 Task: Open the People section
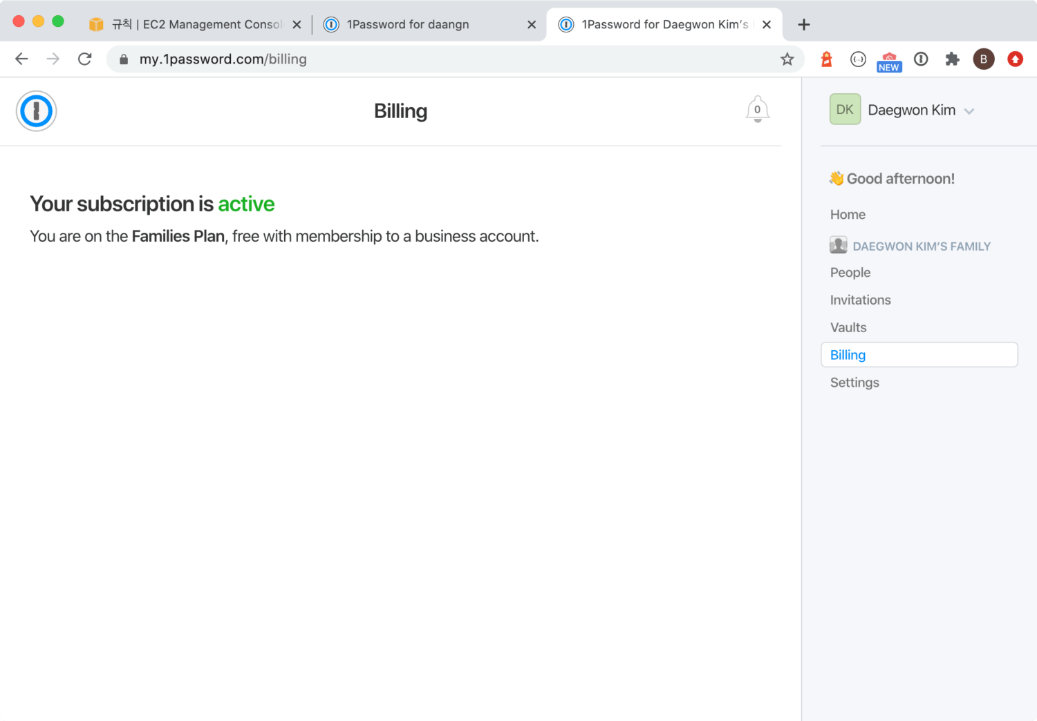[850, 273]
